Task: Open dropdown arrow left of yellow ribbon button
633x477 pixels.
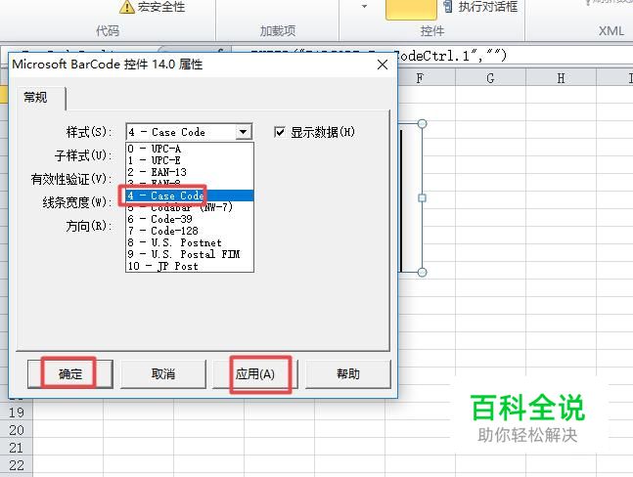Action: 364,6
